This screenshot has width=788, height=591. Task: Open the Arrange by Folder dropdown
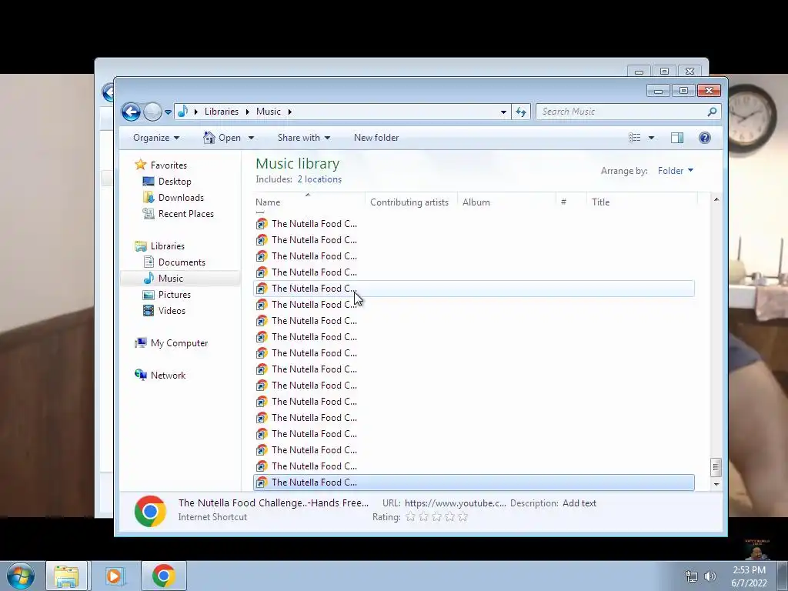(x=676, y=171)
